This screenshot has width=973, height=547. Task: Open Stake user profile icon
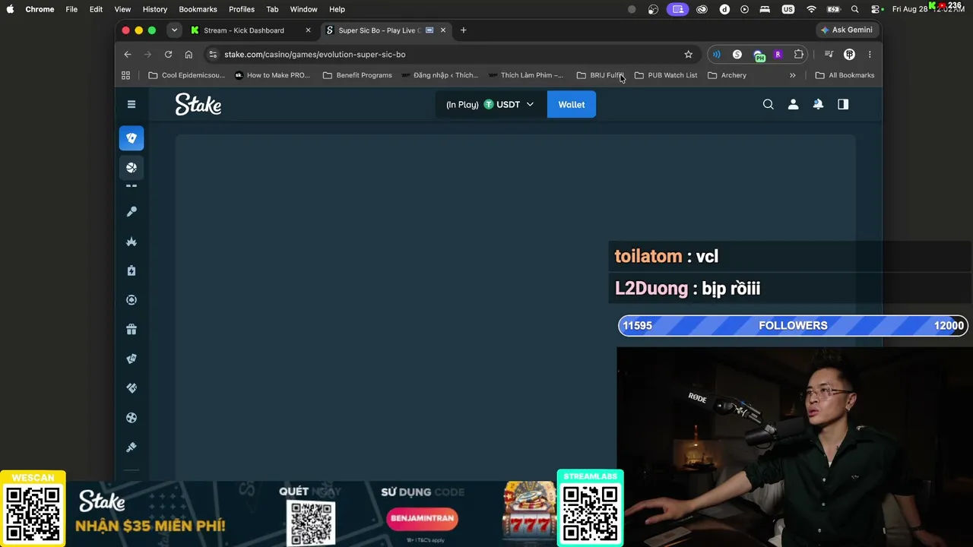(x=794, y=104)
